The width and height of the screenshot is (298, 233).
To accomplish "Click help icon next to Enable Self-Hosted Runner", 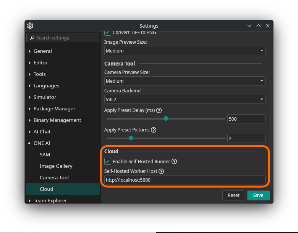I will [x=174, y=162].
